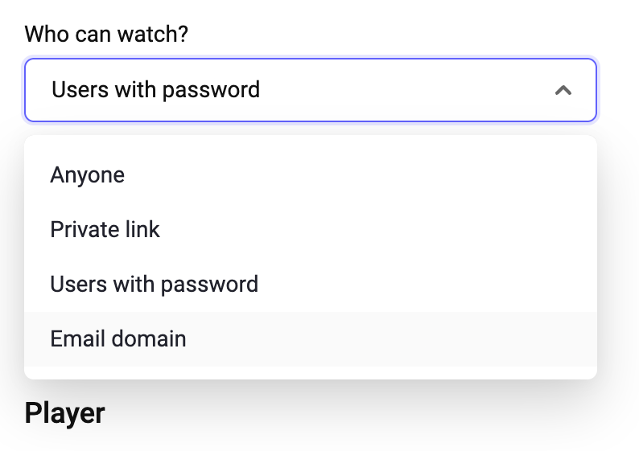Viewport: 639px width, 451px height.
Task: Hit the upward arrow beside the selected value
Action: (x=563, y=90)
